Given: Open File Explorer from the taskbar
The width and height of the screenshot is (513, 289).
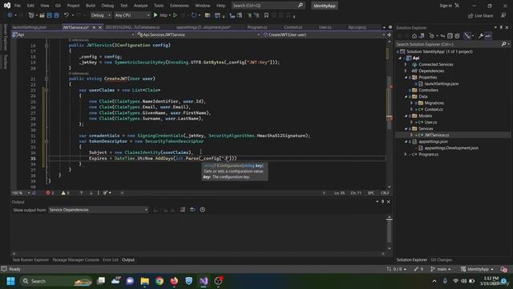Looking at the screenshot, I should 144,281.
